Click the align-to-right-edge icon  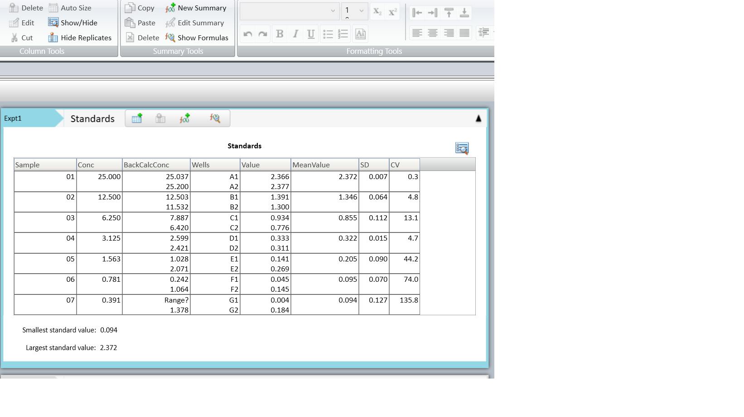coord(433,13)
